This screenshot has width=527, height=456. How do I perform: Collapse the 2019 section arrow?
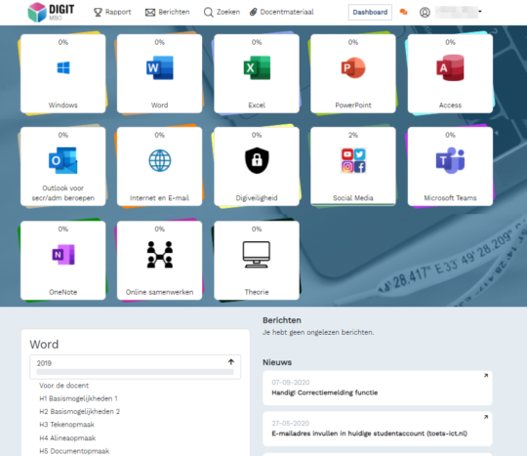(231, 362)
